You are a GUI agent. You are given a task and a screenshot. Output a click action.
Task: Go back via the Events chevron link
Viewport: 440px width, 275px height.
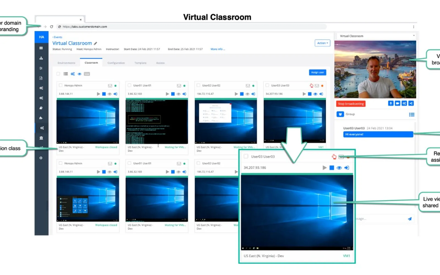tap(57, 37)
